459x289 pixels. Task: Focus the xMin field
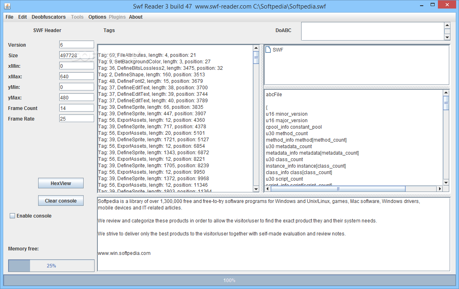click(77, 66)
